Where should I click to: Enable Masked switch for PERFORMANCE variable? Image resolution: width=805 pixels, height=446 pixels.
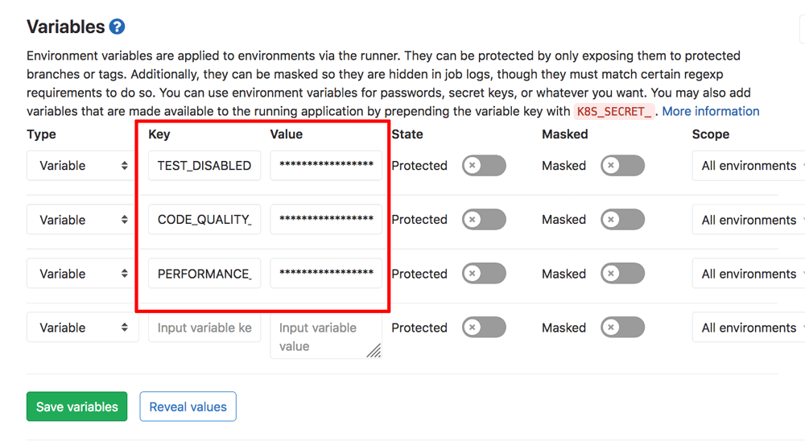[x=622, y=274]
